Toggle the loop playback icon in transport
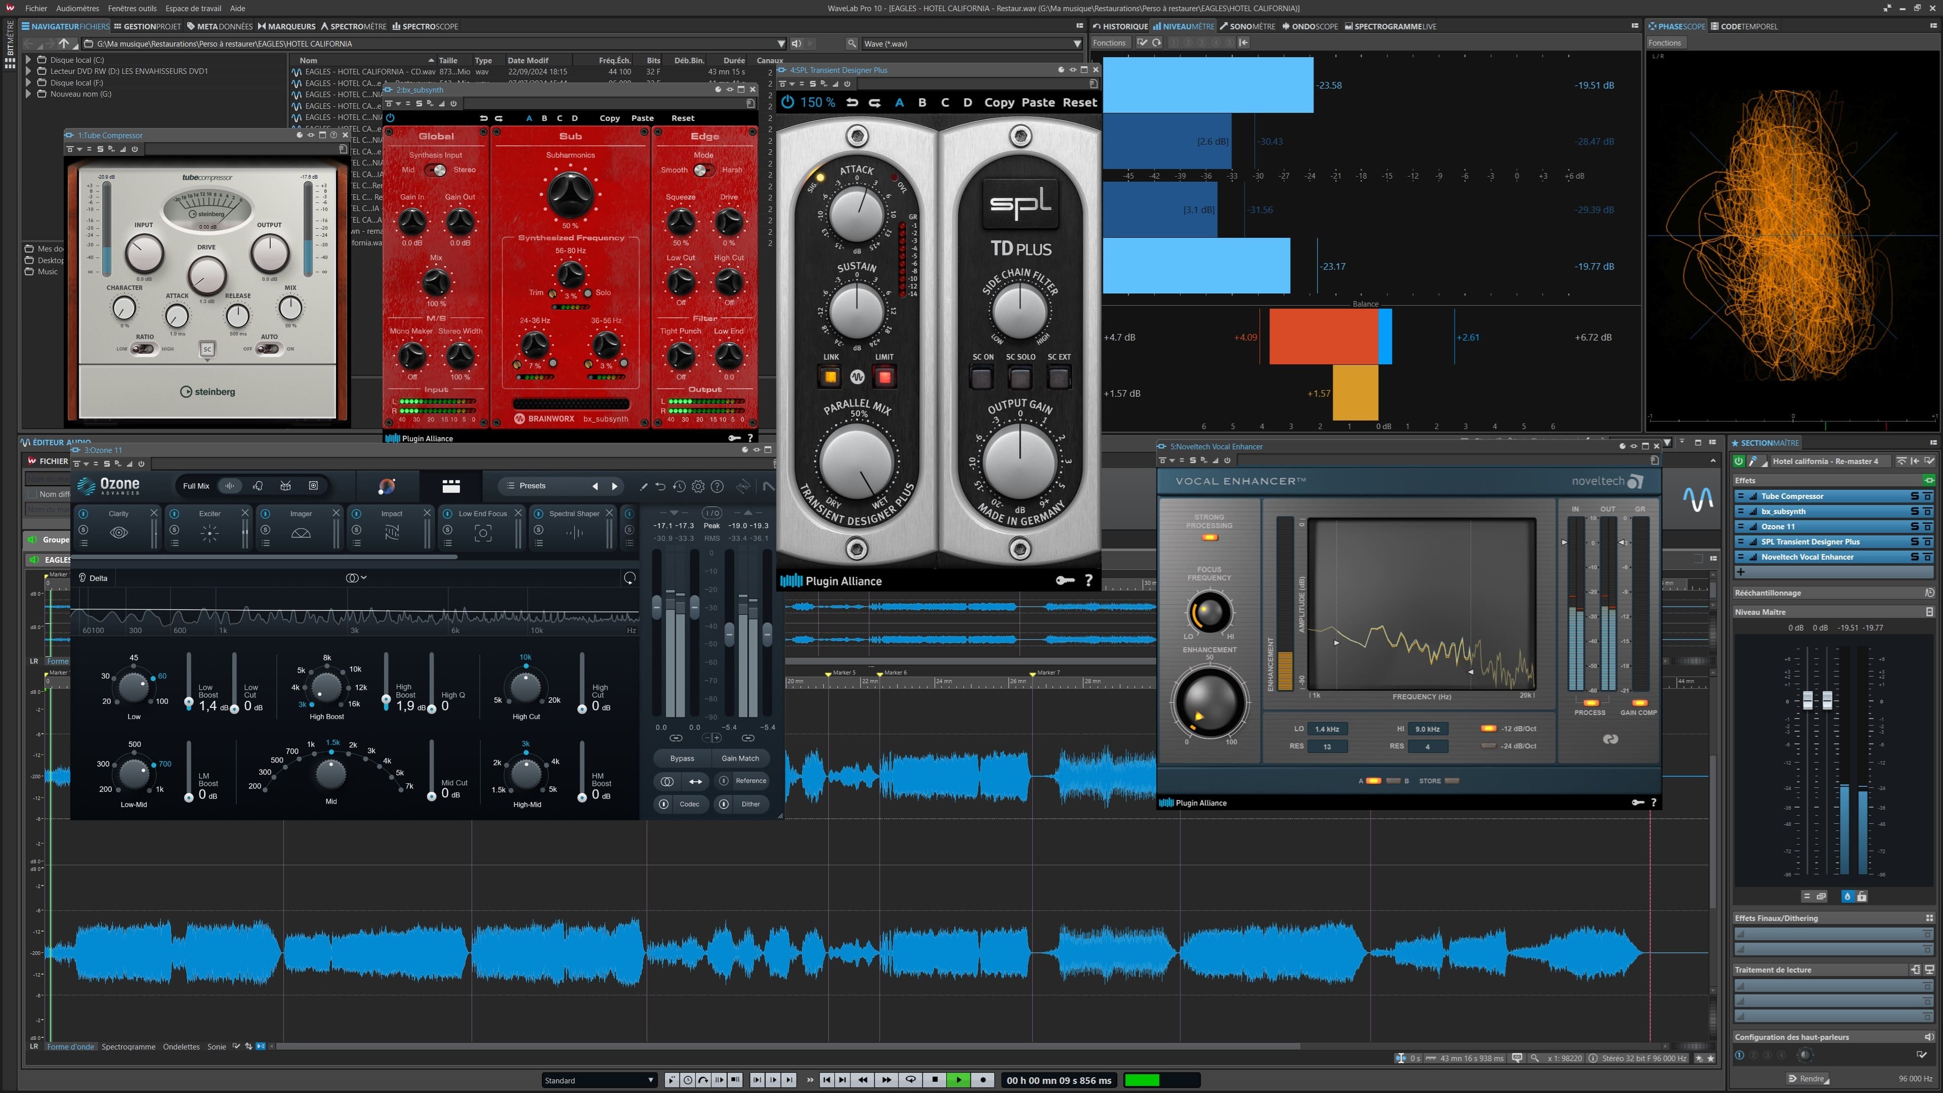1943x1093 pixels. point(910,1079)
